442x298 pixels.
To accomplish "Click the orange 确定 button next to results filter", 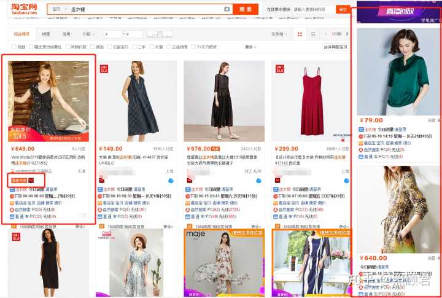I will [343, 9].
